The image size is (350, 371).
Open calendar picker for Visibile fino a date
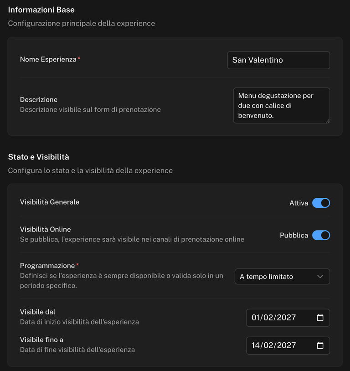tap(320, 345)
